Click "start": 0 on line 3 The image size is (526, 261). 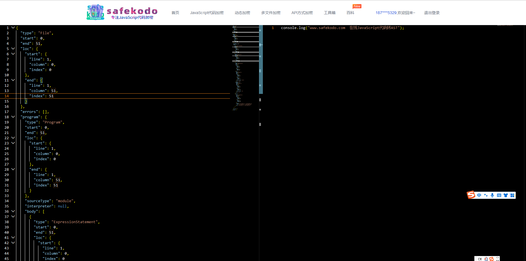(32, 38)
